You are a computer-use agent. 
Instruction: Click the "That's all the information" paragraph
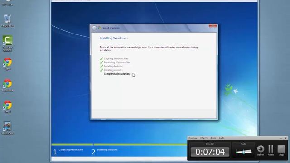(149, 49)
